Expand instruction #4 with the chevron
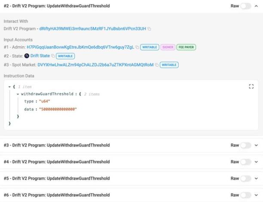This screenshot has width=263, height=202. [x=257, y=162]
